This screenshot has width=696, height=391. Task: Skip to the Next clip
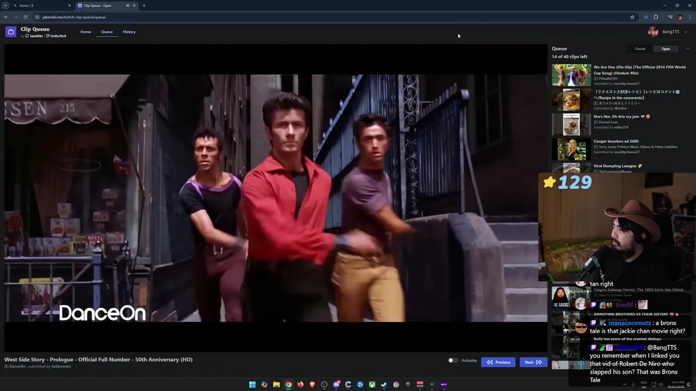[533, 362]
